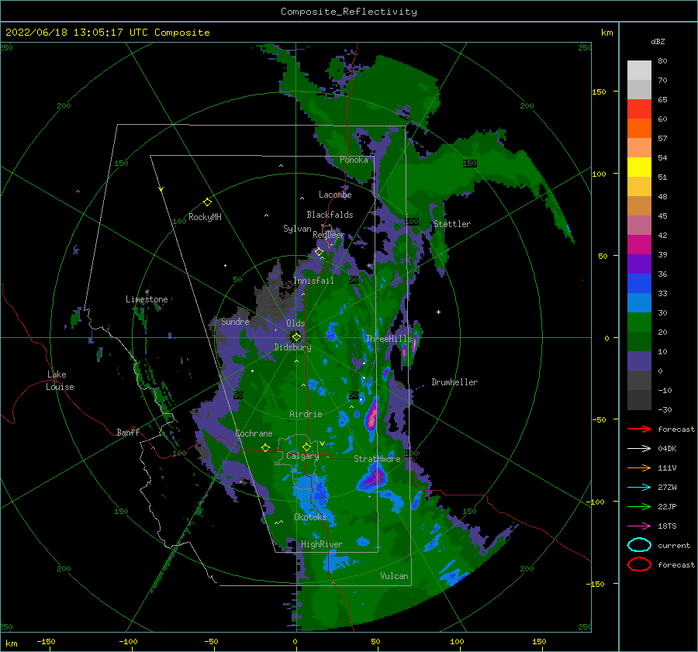The width and height of the screenshot is (698, 652).
Task: Click the white 04DK arrow in legend
Action: coord(639,449)
